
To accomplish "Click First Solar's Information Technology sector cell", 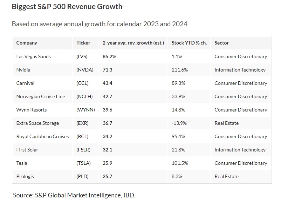I will click(240, 150).
